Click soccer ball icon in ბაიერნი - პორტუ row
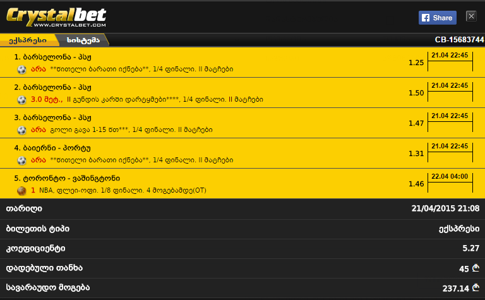The height and width of the screenshot is (300, 485). click(x=21, y=160)
